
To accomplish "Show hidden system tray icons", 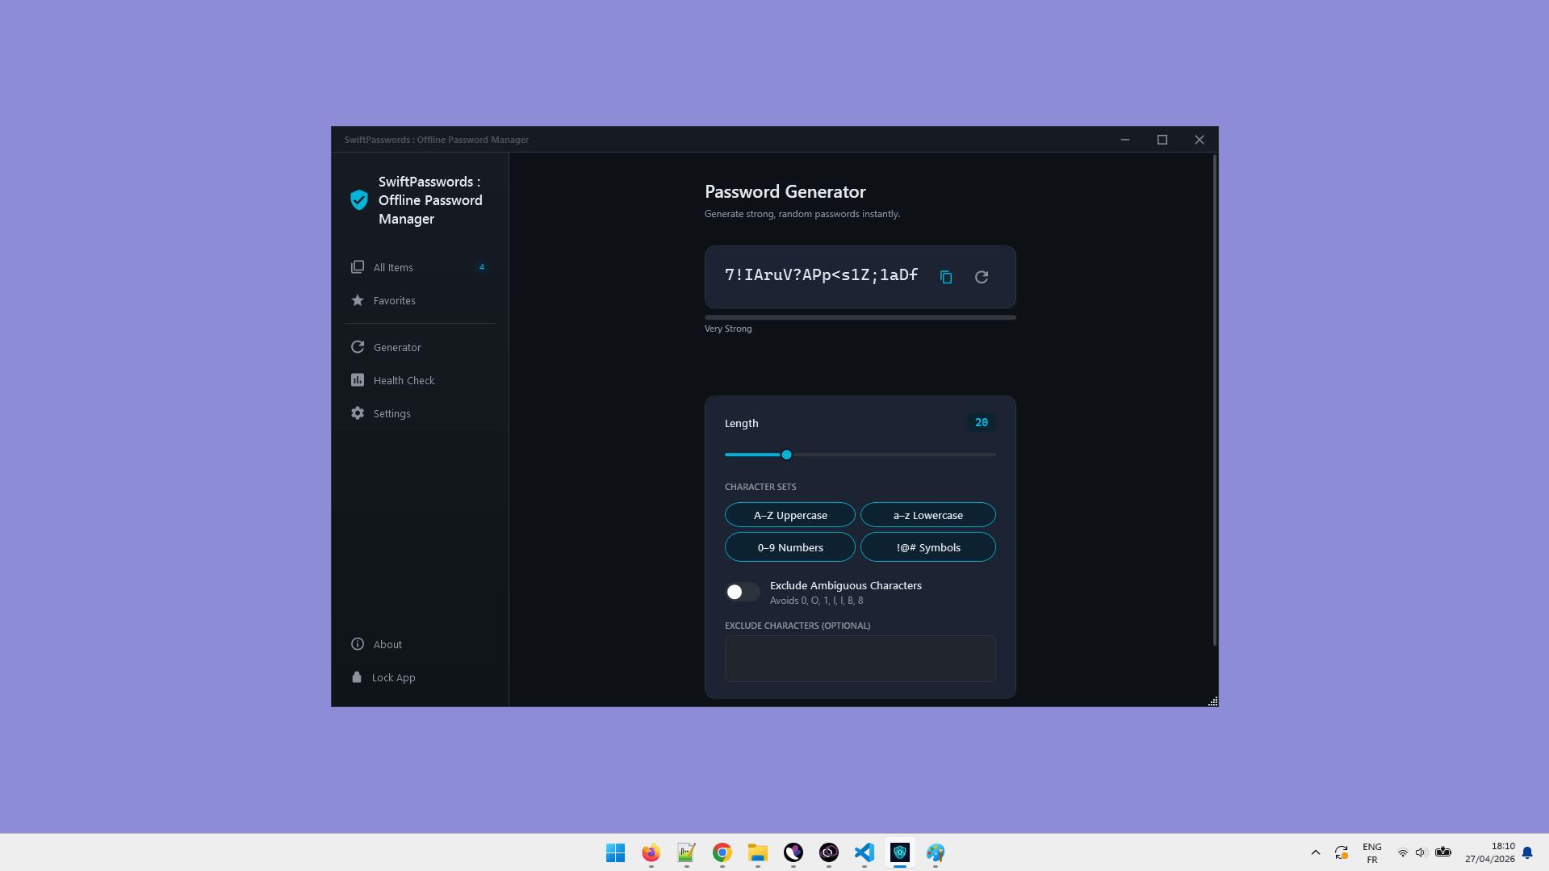I will [x=1315, y=852].
